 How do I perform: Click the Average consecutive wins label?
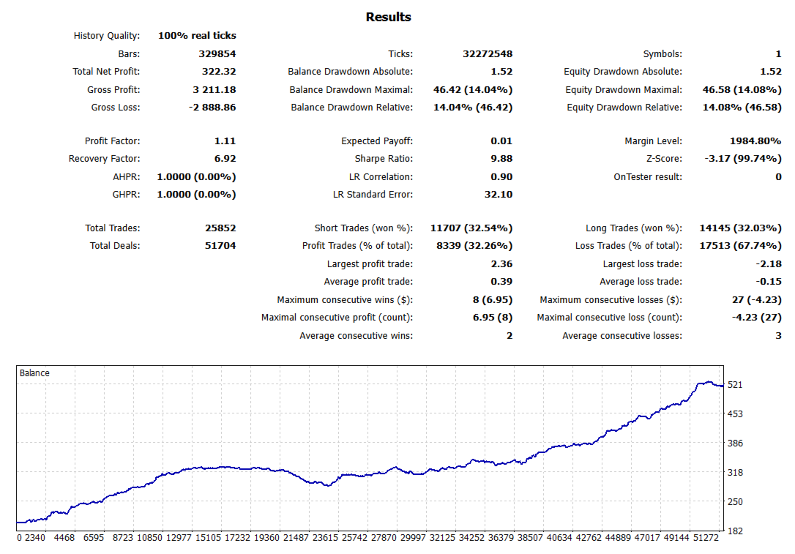coord(356,336)
